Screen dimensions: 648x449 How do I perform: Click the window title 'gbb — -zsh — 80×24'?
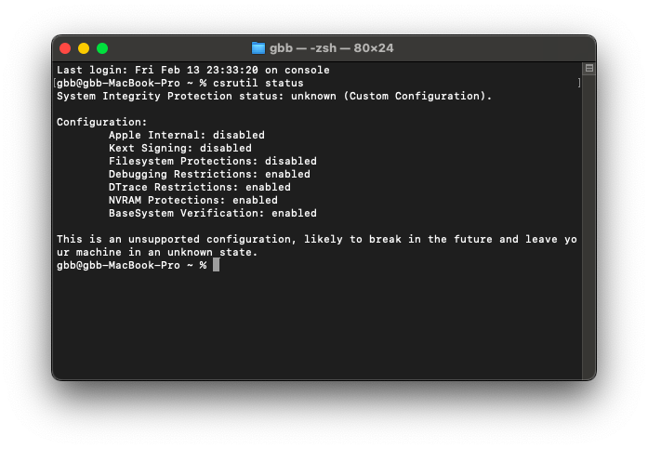pos(331,48)
